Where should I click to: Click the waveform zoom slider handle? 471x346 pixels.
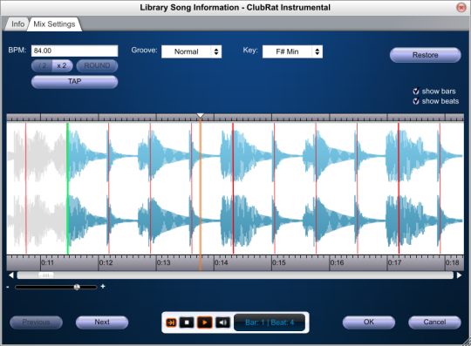tap(77, 288)
